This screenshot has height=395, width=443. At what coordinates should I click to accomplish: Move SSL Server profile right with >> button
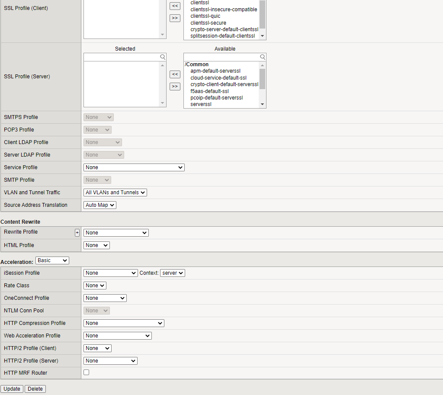point(175,87)
